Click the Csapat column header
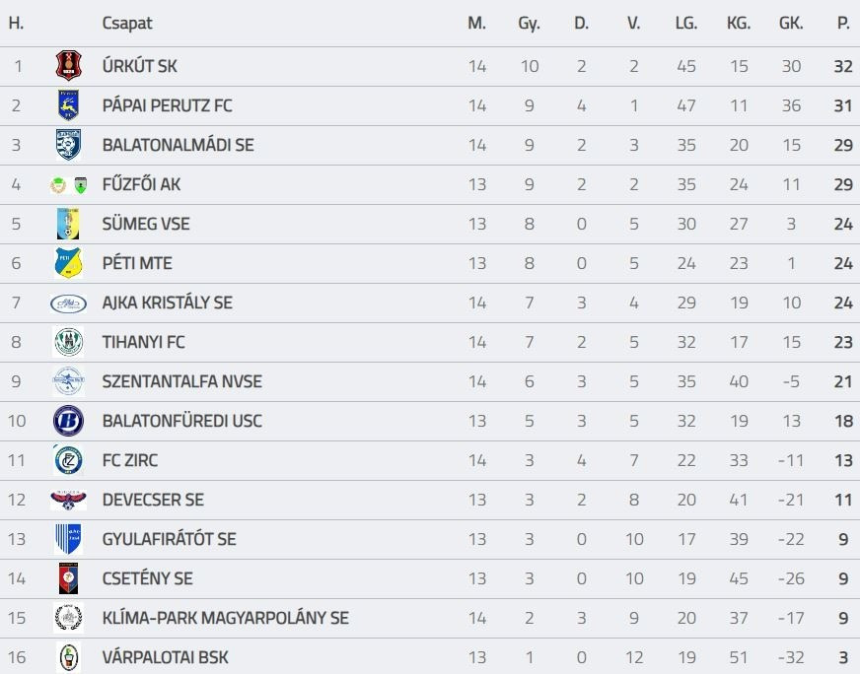Screen dimensions: 860x674 (127, 23)
